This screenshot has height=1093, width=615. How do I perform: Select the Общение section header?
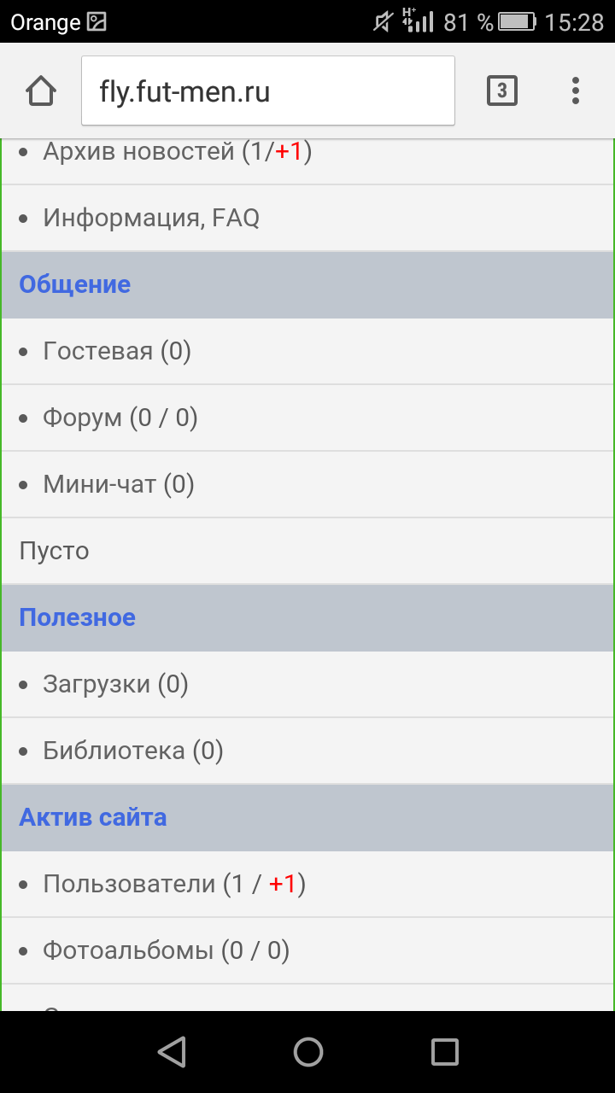[x=75, y=284]
